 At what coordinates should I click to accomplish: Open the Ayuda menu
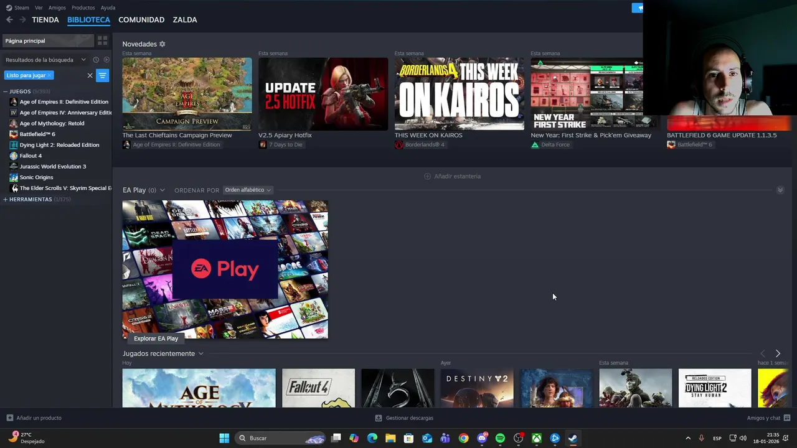(108, 7)
